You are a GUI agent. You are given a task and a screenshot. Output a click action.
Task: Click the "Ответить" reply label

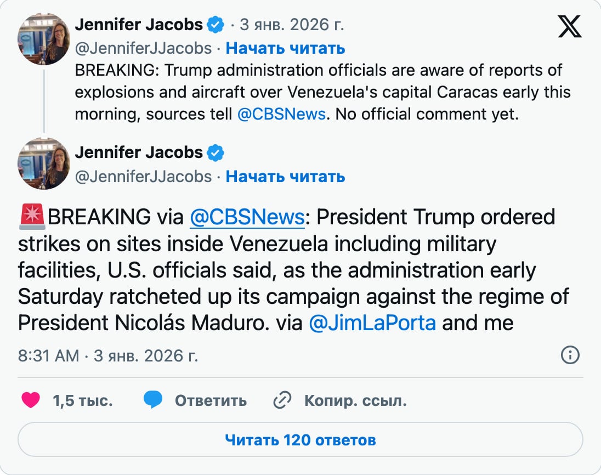[211, 401]
